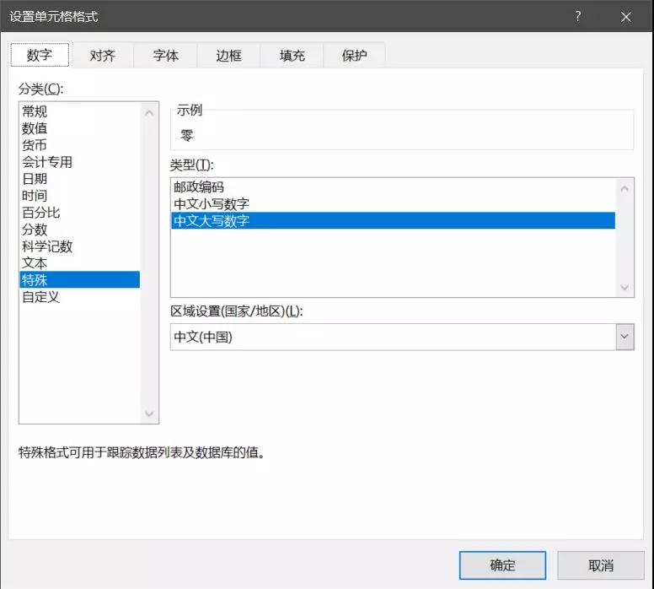The image size is (654, 589).
Task: Choose the 文本 category
Action: [x=79, y=263]
